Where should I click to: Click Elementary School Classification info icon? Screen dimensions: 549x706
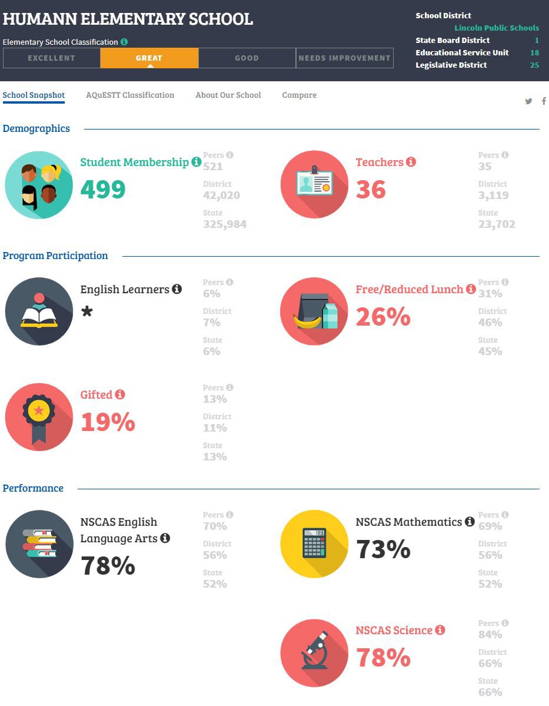124,42
